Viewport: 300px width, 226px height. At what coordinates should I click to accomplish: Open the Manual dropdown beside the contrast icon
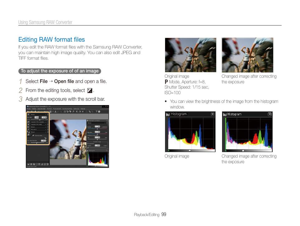[39, 127]
